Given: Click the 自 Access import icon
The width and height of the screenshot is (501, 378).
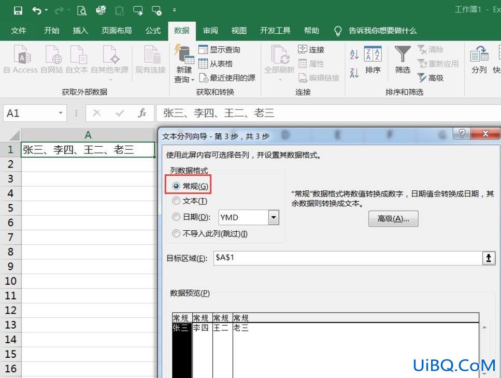Looking at the screenshot, I should [x=21, y=59].
